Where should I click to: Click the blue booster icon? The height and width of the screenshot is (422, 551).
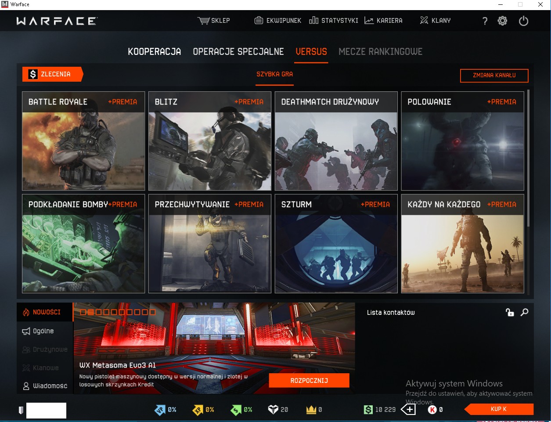160,410
